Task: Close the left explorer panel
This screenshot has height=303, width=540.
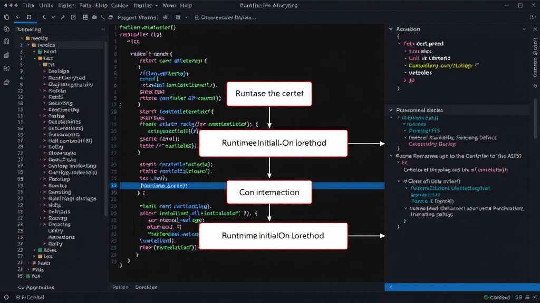Action: (x=103, y=29)
